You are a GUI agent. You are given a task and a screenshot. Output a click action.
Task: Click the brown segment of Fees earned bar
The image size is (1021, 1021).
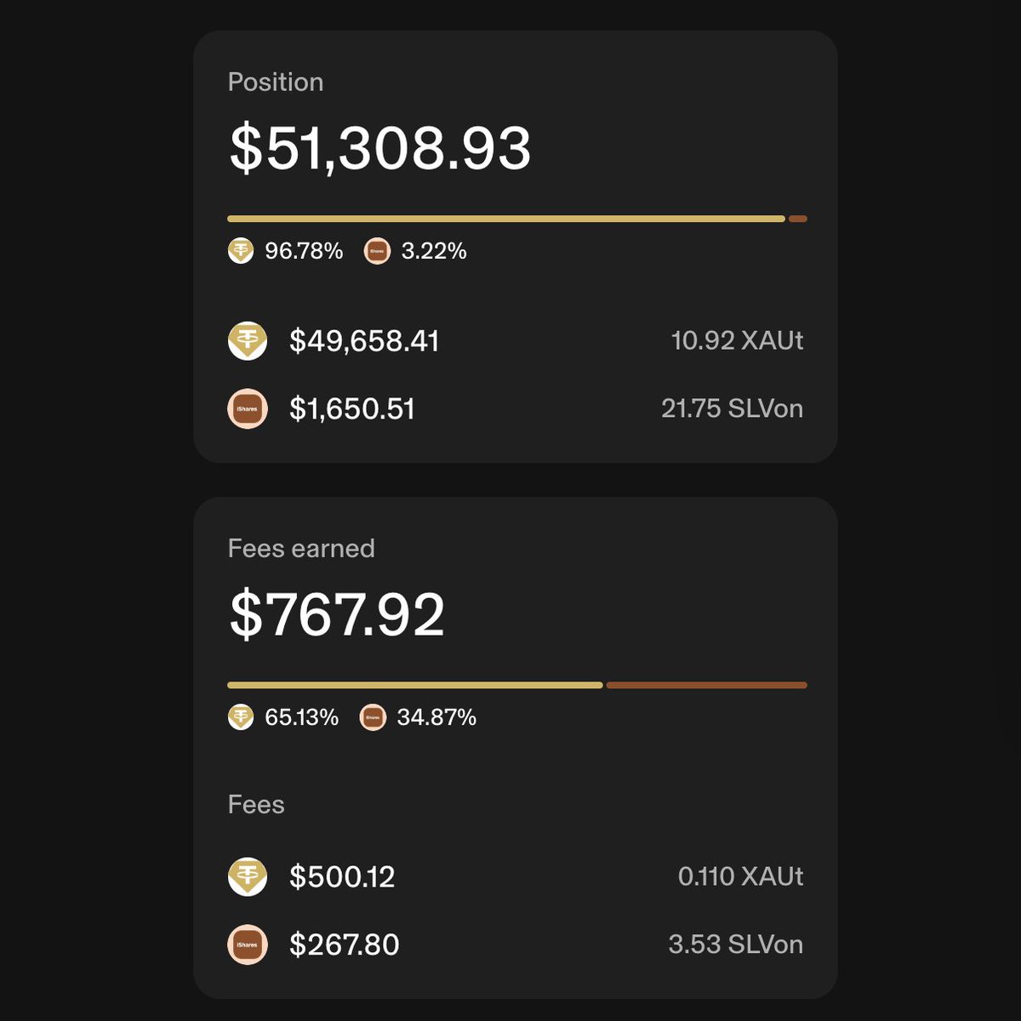707,685
